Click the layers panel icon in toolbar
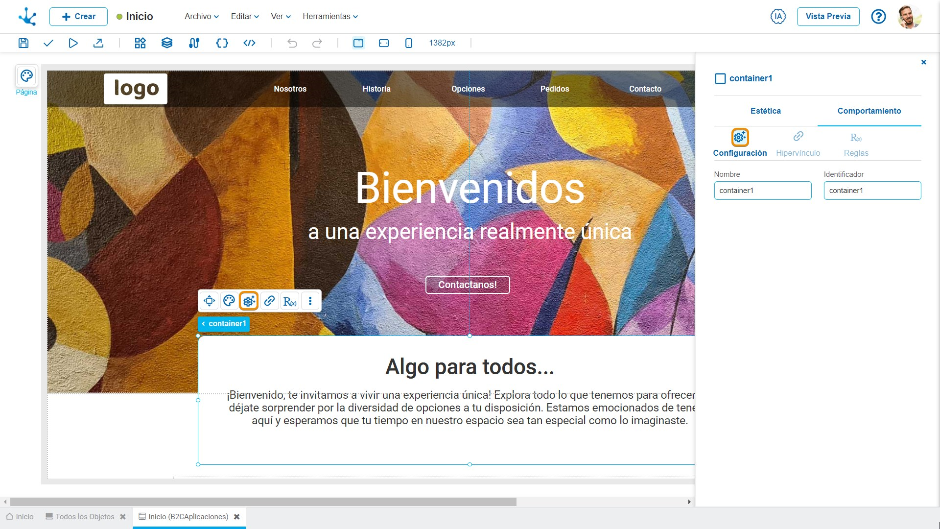 click(166, 43)
